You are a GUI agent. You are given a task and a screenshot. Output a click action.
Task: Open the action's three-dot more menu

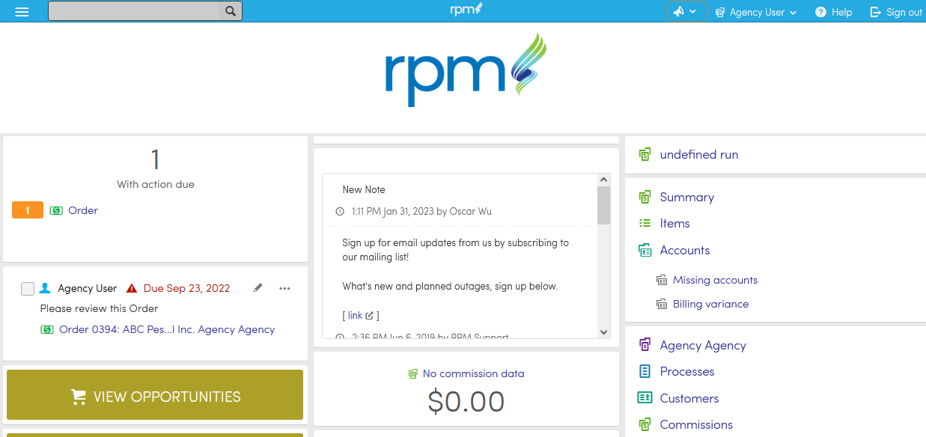(284, 288)
